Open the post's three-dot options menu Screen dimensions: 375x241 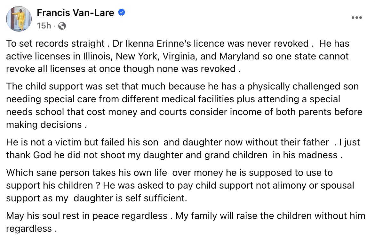356,18
